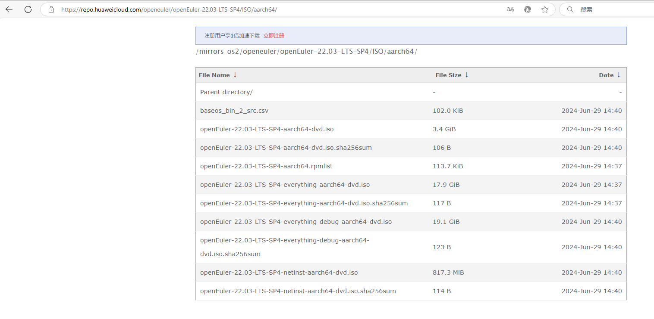This screenshot has width=654, height=319.
Task: Open the everything-aarch64-dvd.iso.sha256sum file
Action: click(304, 203)
